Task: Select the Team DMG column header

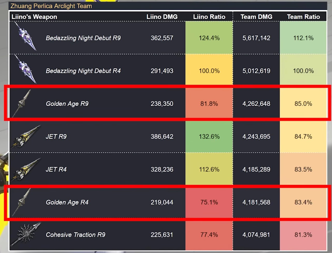Action: [256, 17]
